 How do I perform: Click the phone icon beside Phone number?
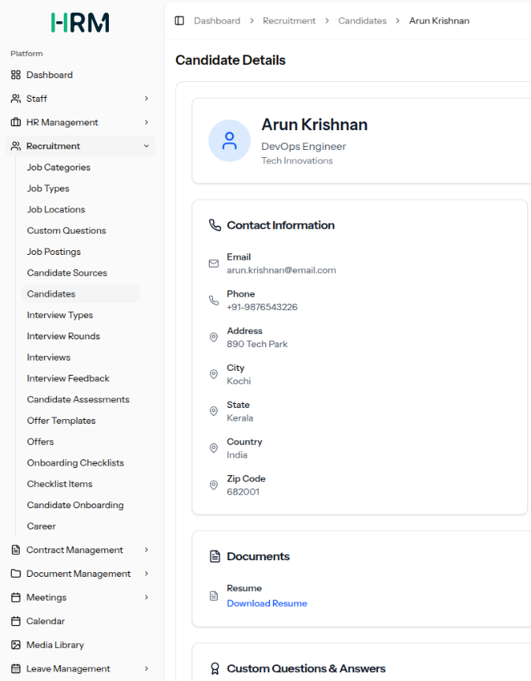coord(214,301)
